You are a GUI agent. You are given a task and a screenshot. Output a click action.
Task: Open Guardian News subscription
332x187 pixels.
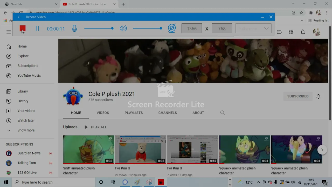tap(29, 153)
